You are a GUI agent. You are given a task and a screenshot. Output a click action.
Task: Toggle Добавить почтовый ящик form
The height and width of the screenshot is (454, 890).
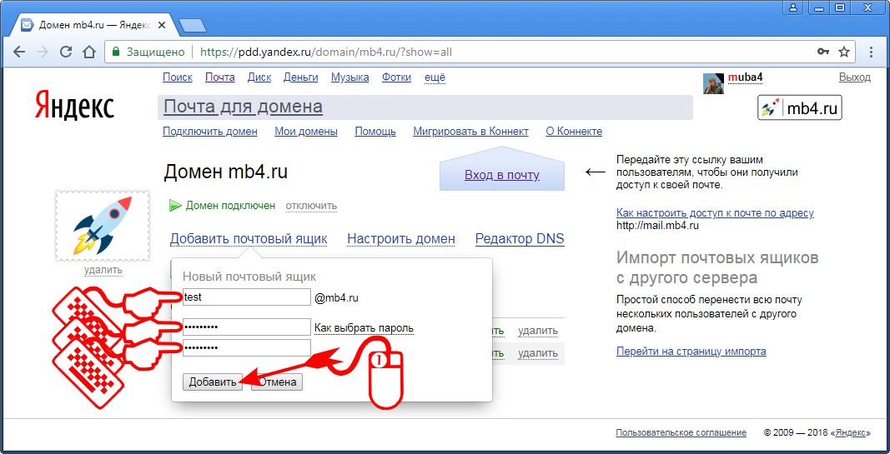[x=249, y=239]
